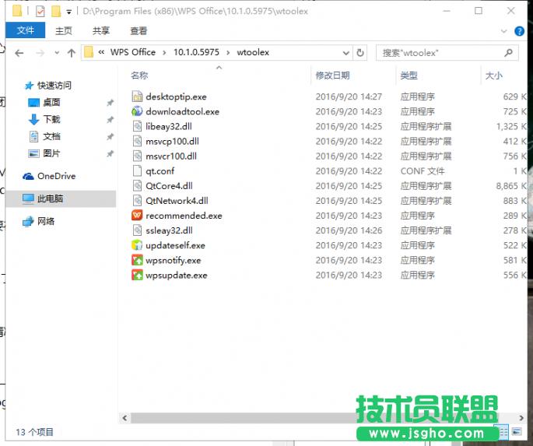Click the QtNetwork4.dll file icon
The width and height of the screenshot is (533, 446).
pyautogui.click(x=137, y=201)
